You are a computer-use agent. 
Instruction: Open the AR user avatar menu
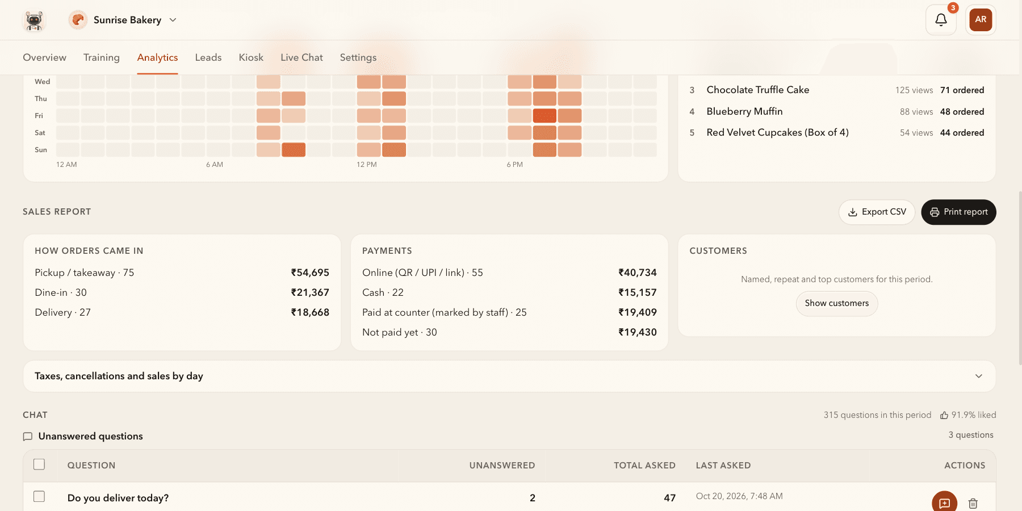[x=981, y=20]
